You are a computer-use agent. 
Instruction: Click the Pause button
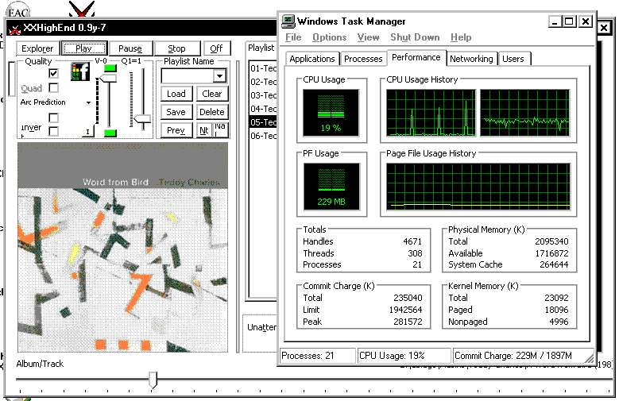pyautogui.click(x=130, y=48)
